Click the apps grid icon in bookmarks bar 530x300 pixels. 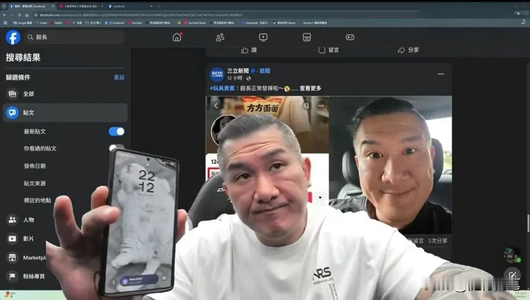coord(5,23)
